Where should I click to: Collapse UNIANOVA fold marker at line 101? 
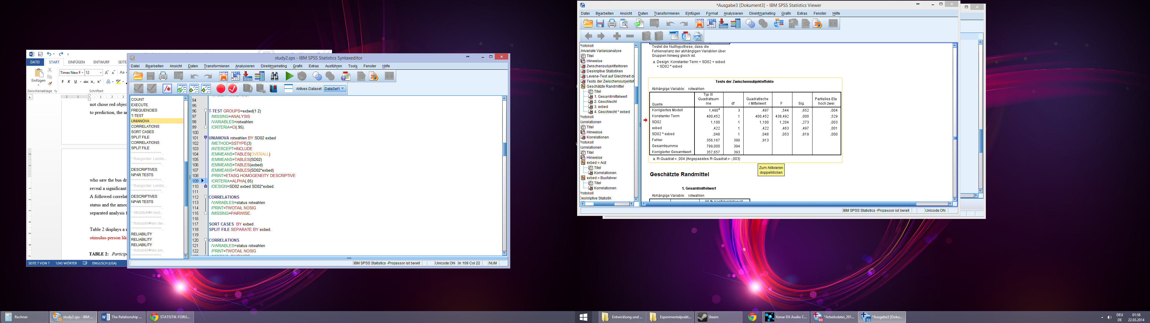(x=205, y=138)
